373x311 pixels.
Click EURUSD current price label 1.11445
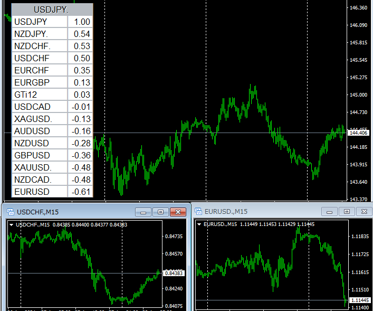click(x=360, y=300)
